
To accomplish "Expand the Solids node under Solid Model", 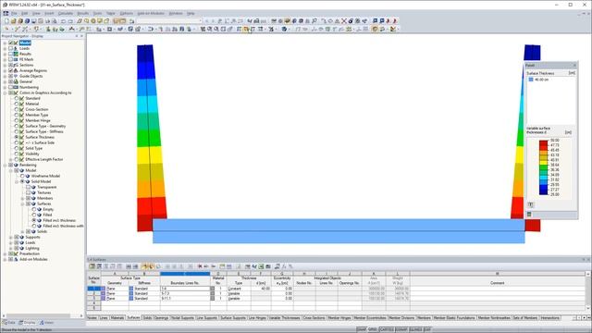I will (22, 231).
